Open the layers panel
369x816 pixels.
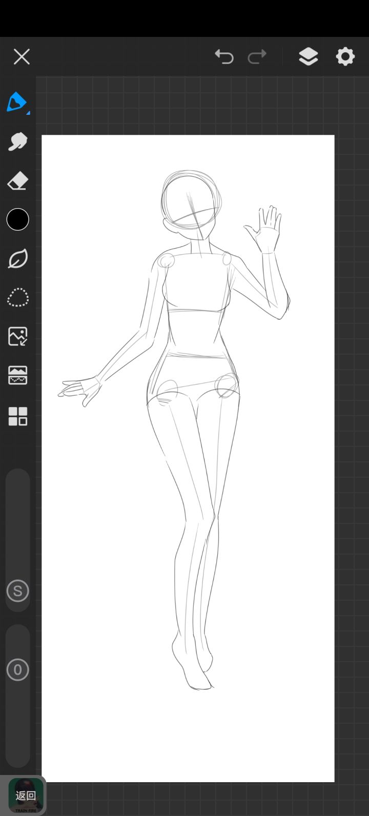308,56
